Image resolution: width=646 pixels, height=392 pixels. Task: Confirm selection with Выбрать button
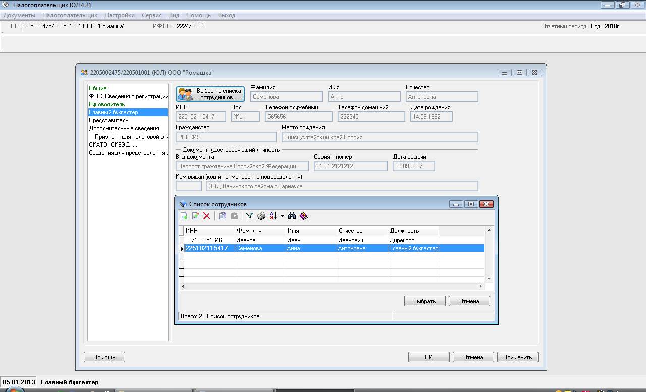point(425,301)
